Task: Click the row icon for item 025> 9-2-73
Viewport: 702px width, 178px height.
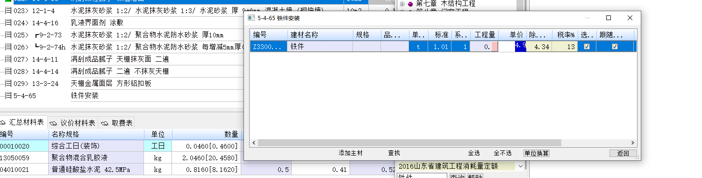Action: coord(8,35)
